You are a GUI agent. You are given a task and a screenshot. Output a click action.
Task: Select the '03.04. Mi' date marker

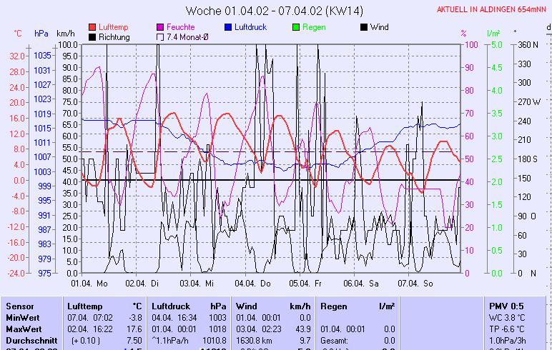click(197, 283)
